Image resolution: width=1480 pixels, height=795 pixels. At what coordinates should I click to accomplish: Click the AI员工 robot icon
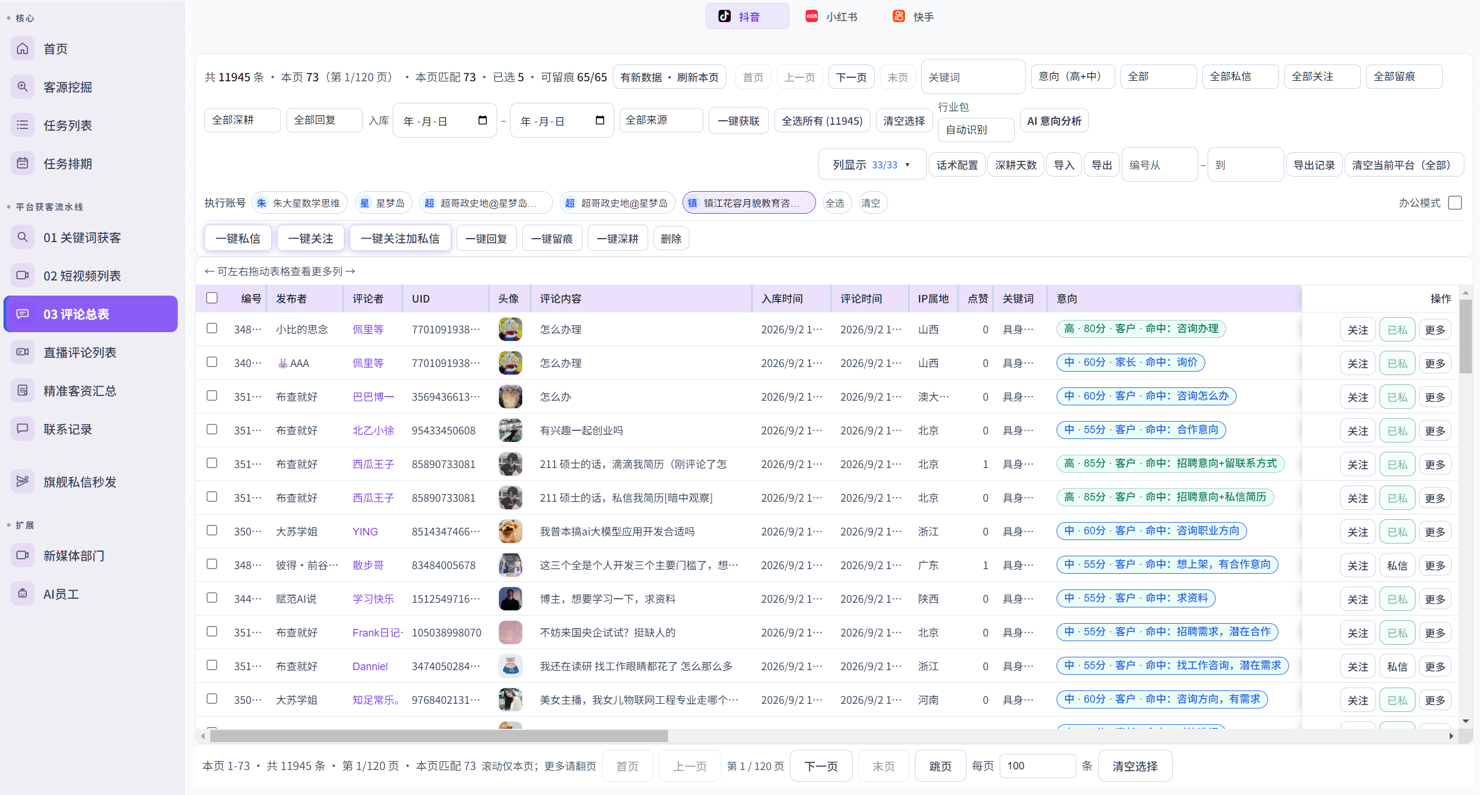[23, 593]
